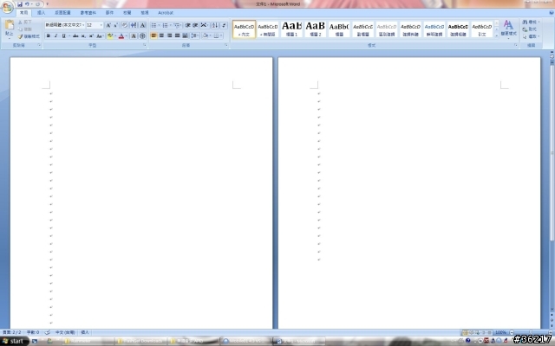Screen dimensions: 555x346
Task: Click the Copy command
Action: [25, 29]
